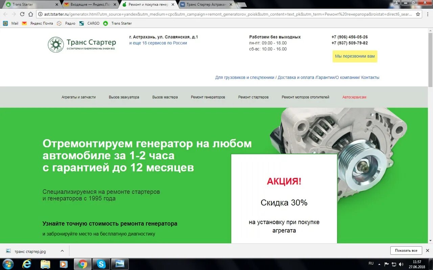Open the 'О компании' link
The width and height of the screenshot is (433, 270).
(x=347, y=77)
